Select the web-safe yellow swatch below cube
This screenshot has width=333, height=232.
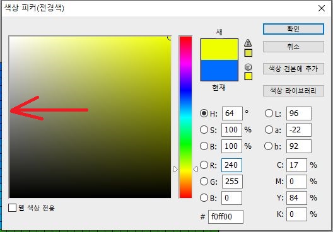coord(248,76)
